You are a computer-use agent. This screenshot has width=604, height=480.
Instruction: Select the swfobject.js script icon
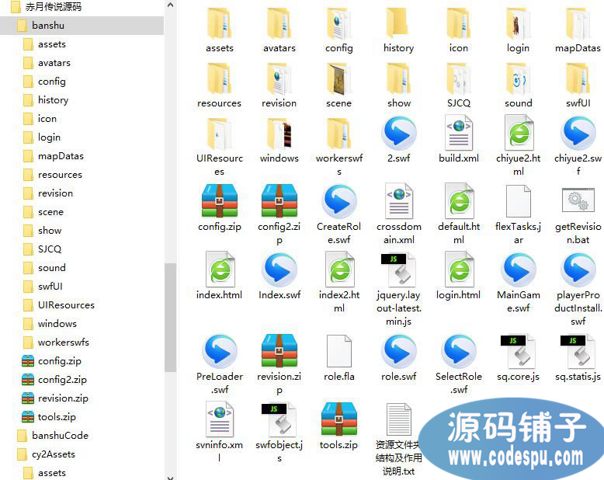(279, 419)
